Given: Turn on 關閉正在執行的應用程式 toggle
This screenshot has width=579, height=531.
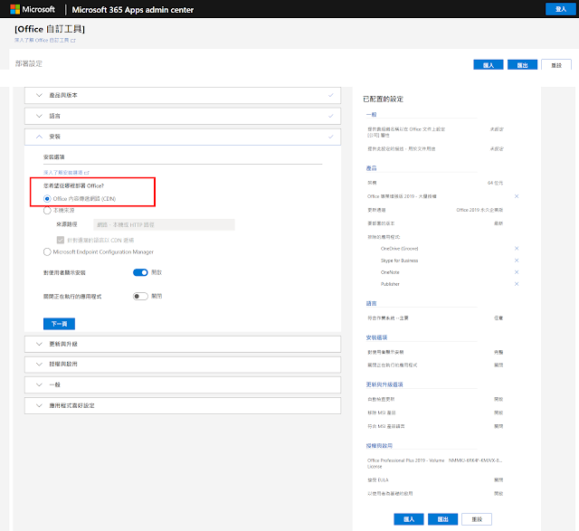Looking at the screenshot, I should tap(140, 296).
